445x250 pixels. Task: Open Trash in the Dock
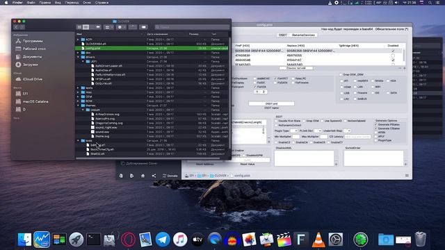(x=420, y=239)
